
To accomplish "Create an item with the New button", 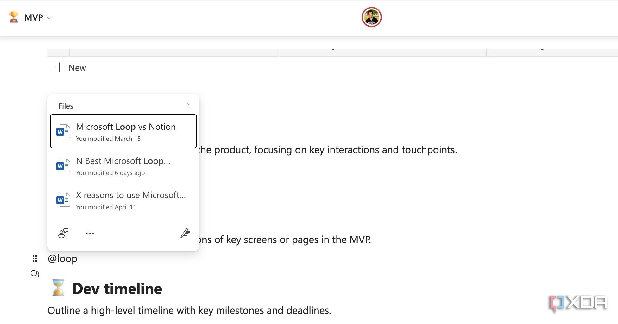I will pyautogui.click(x=70, y=68).
